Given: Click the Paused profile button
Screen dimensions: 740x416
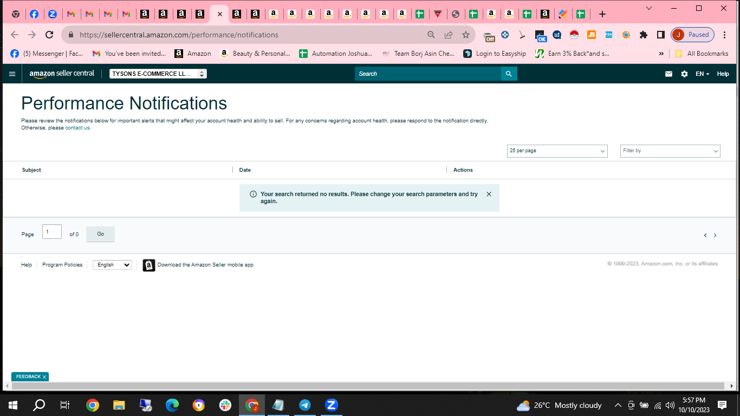Looking at the screenshot, I should coord(693,35).
